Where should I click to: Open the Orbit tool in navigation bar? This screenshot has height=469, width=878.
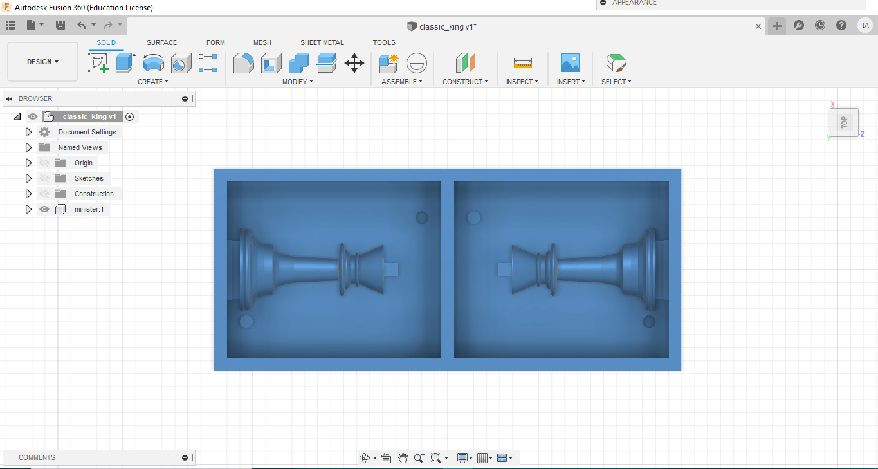point(365,458)
